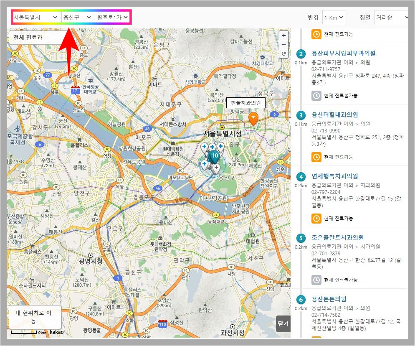Image resolution: width=415 pixels, height=346 pixels.
Task: Click the 110 expressway shield near 삼성산
Action: coord(162,324)
